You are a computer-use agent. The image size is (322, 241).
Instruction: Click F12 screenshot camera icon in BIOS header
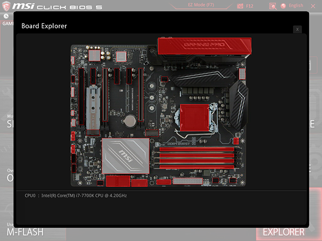click(x=240, y=6)
